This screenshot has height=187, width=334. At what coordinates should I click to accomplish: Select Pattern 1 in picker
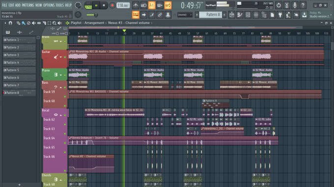(19, 40)
